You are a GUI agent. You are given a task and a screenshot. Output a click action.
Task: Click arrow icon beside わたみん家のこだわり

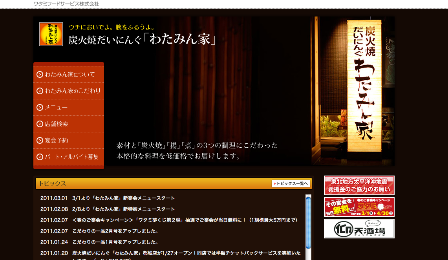click(40, 91)
